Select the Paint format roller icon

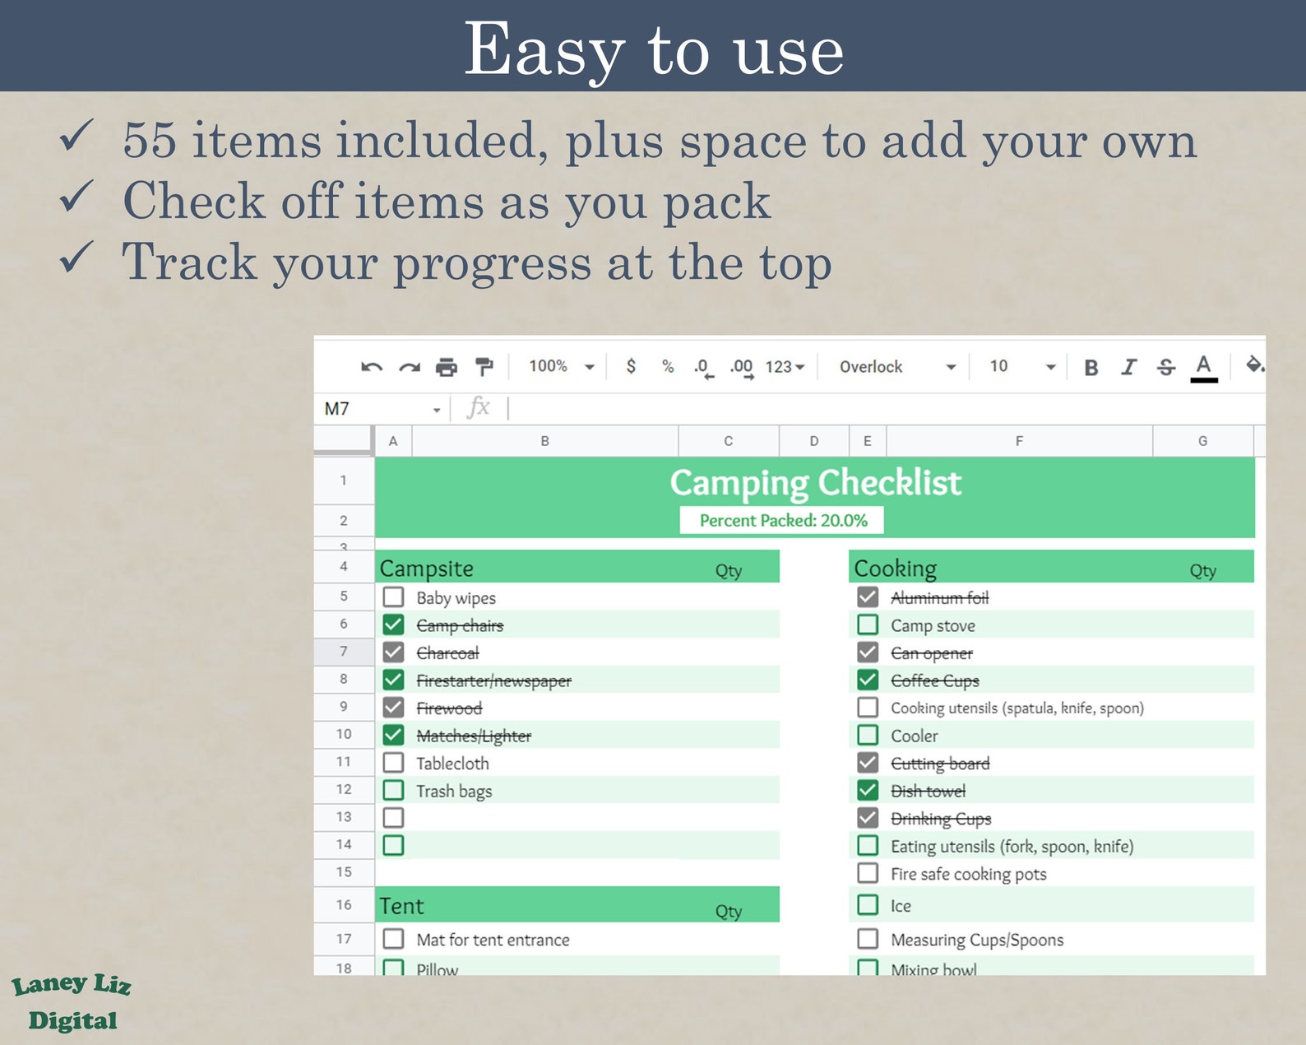coord(484,367)
